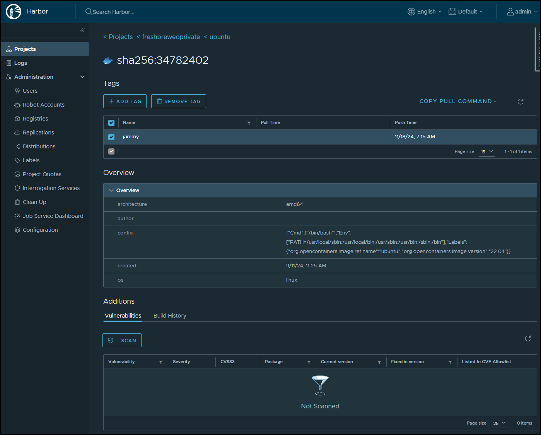The height and width of the screenshot is (435, 541).
Task: Change tags page size of 15
Action: tap(487, 152)
